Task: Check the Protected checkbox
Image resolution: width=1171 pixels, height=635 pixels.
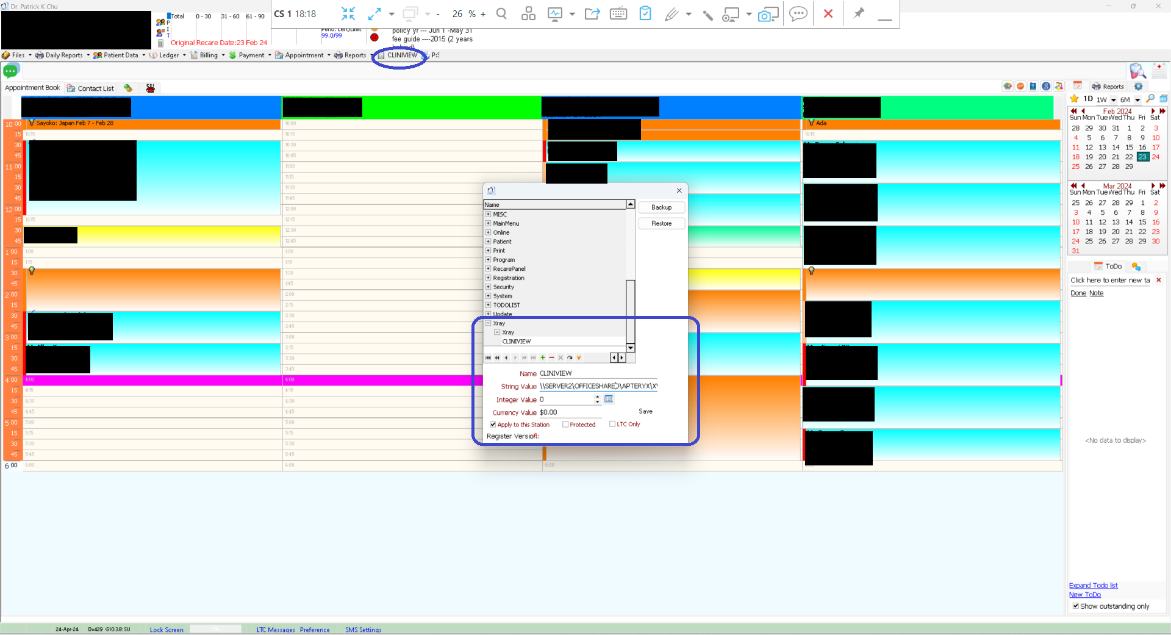Action: [x=565, y=425]
